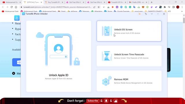This screenshot has width=185, height=104.
Task: Click the hourglass Screen Time icon
Action: pos(107,56)
